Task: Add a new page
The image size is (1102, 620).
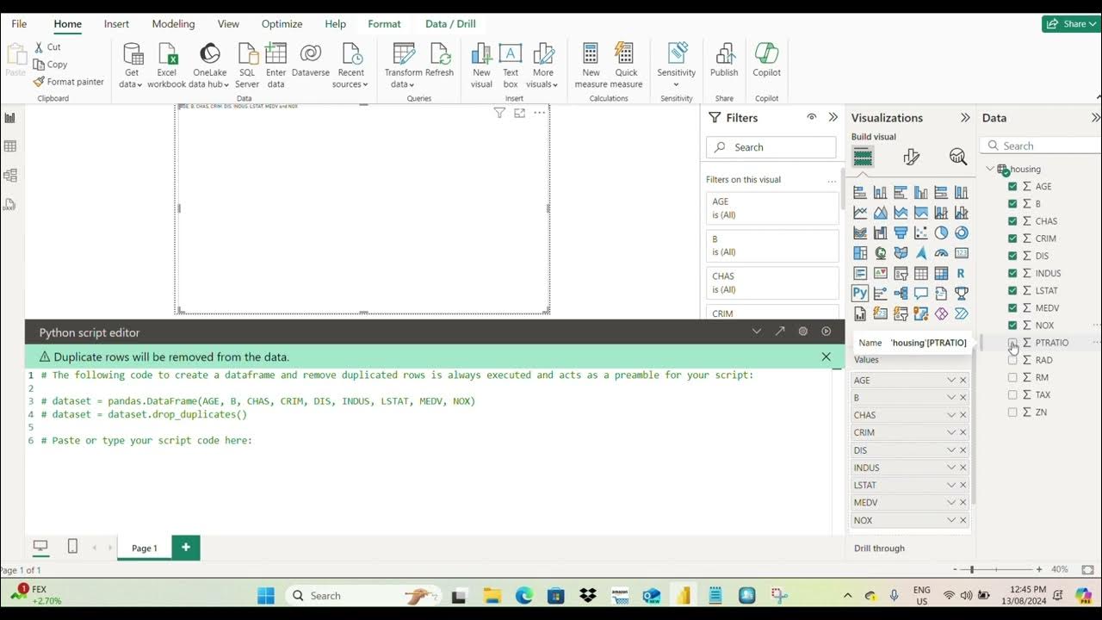Action: [x=186, y=548]
